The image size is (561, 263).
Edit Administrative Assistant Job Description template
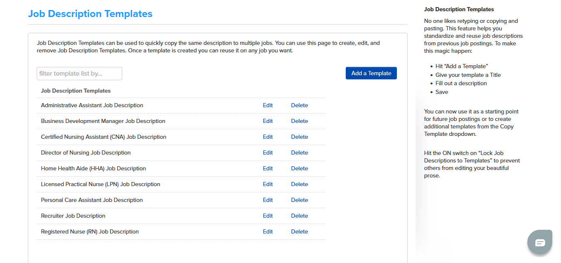(x=268, y=106)
